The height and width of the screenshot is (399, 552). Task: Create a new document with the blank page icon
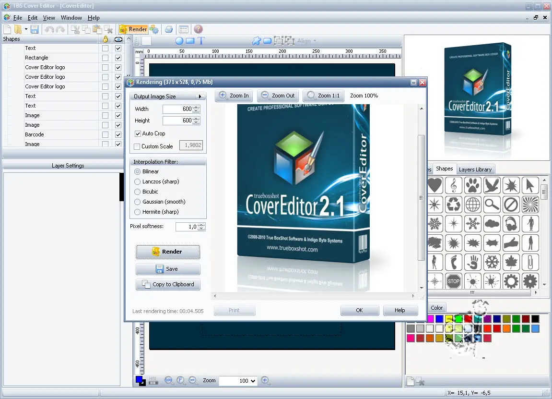click(7, 29)
